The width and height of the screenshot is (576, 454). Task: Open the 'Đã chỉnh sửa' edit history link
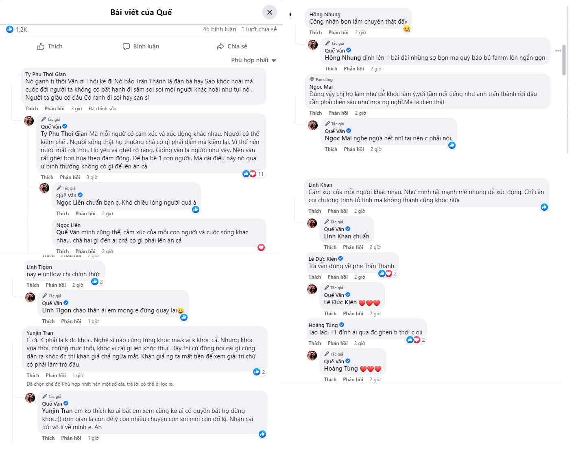pyautogui.click(x=102, y=109)
